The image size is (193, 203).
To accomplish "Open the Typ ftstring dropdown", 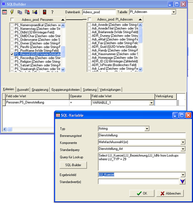I will pos(147,129).
